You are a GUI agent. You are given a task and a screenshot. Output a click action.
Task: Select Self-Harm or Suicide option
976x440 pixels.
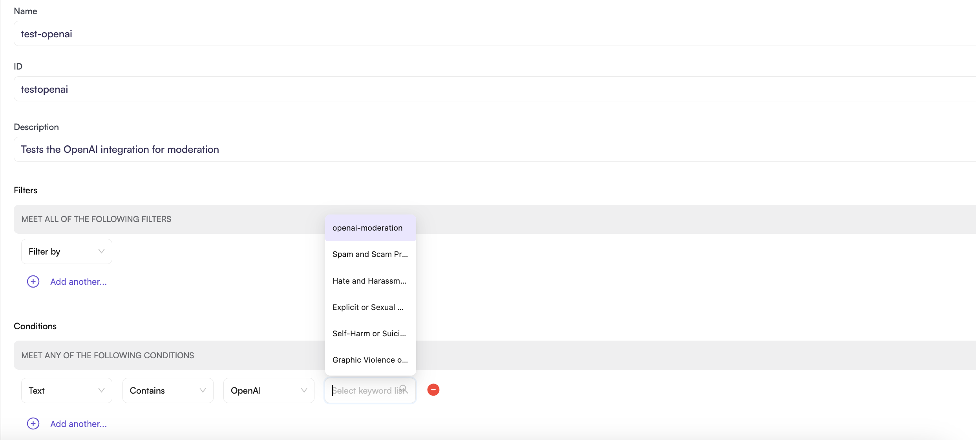(x=369, y=333)
